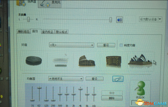Click the 2k equalizer slider handle
168x107 pixels.
(73, 94)
